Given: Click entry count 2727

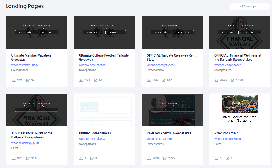Looking at the screenshot, I should [x=172, y=158].
